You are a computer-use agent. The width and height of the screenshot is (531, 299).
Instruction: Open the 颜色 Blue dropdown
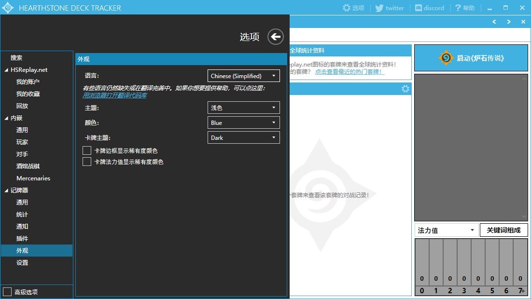coord(243,123)
